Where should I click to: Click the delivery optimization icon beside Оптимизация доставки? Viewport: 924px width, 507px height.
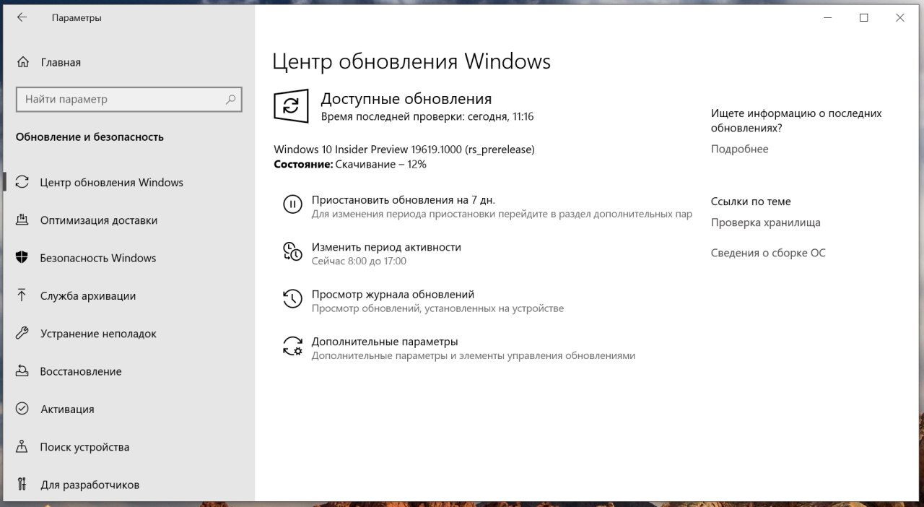[x=22, y=220]
